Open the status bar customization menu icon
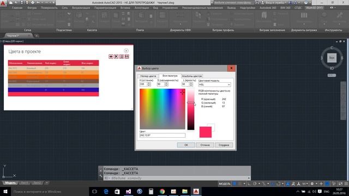The height and width of the screenshot is (196, 349). coord(346,183)
